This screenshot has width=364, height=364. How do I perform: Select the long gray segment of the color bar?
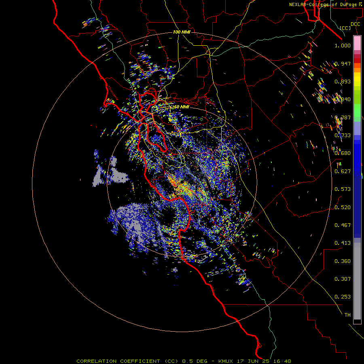click(x=357, y=281)
